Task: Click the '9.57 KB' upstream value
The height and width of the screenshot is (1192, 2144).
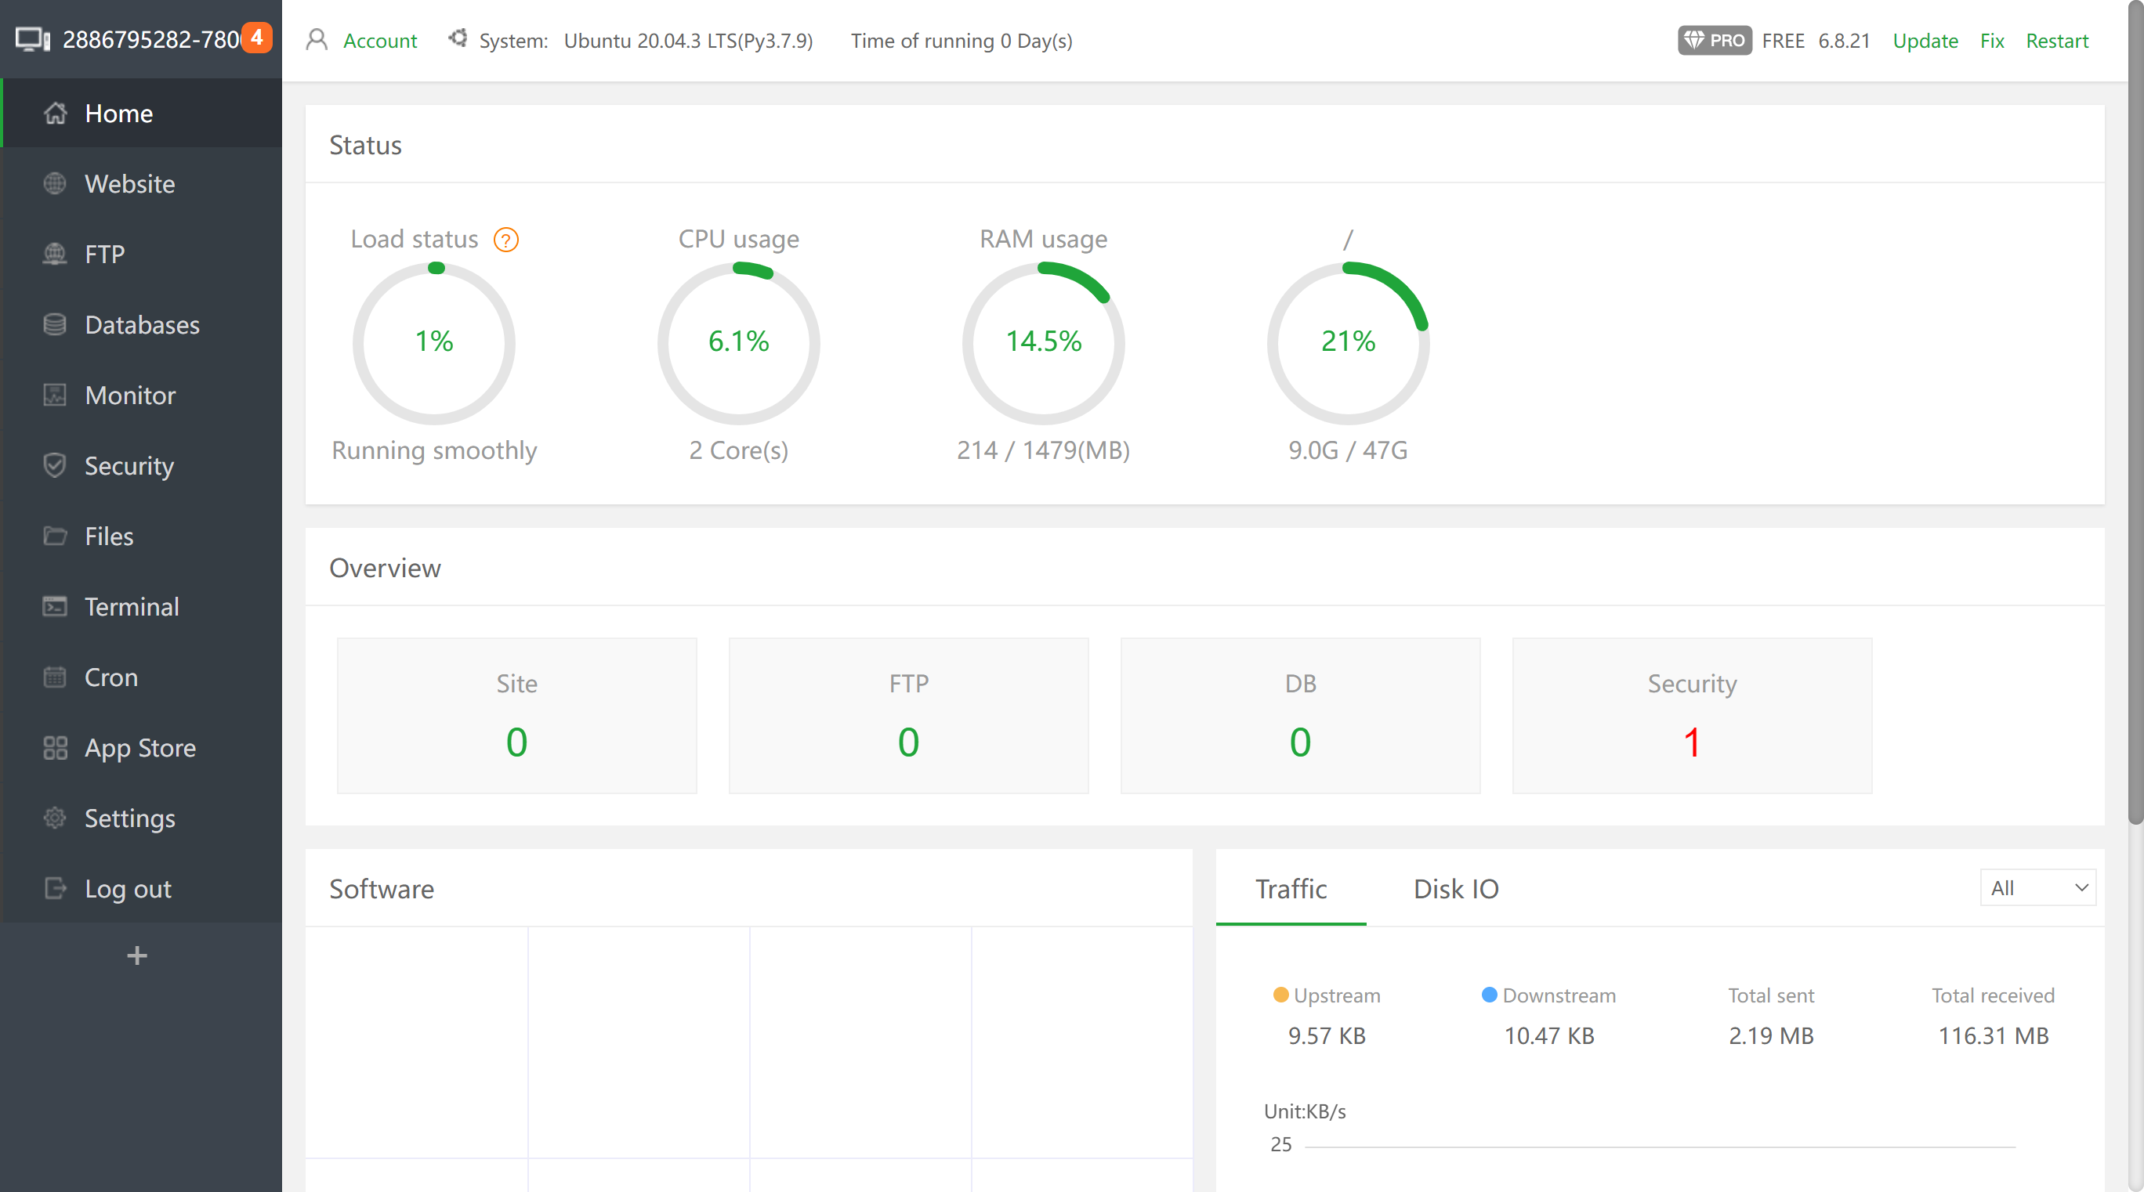Action: (1327, 1035)
